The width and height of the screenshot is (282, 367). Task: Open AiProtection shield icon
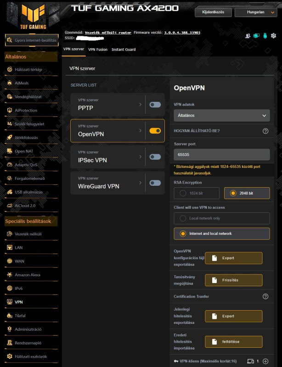pos(9,110)
